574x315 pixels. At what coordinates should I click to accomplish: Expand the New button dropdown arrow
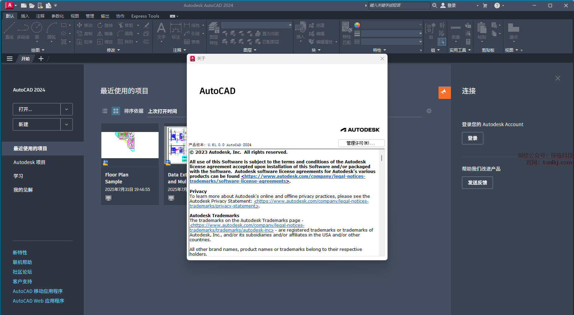[x=67, y=124]
